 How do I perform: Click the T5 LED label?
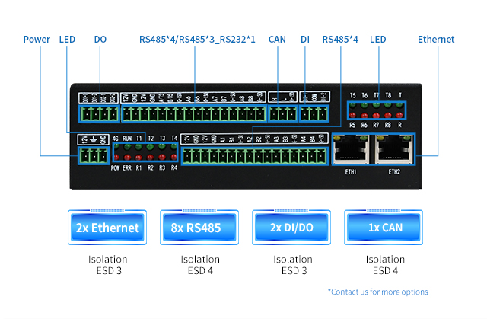[x=352, y=95]
